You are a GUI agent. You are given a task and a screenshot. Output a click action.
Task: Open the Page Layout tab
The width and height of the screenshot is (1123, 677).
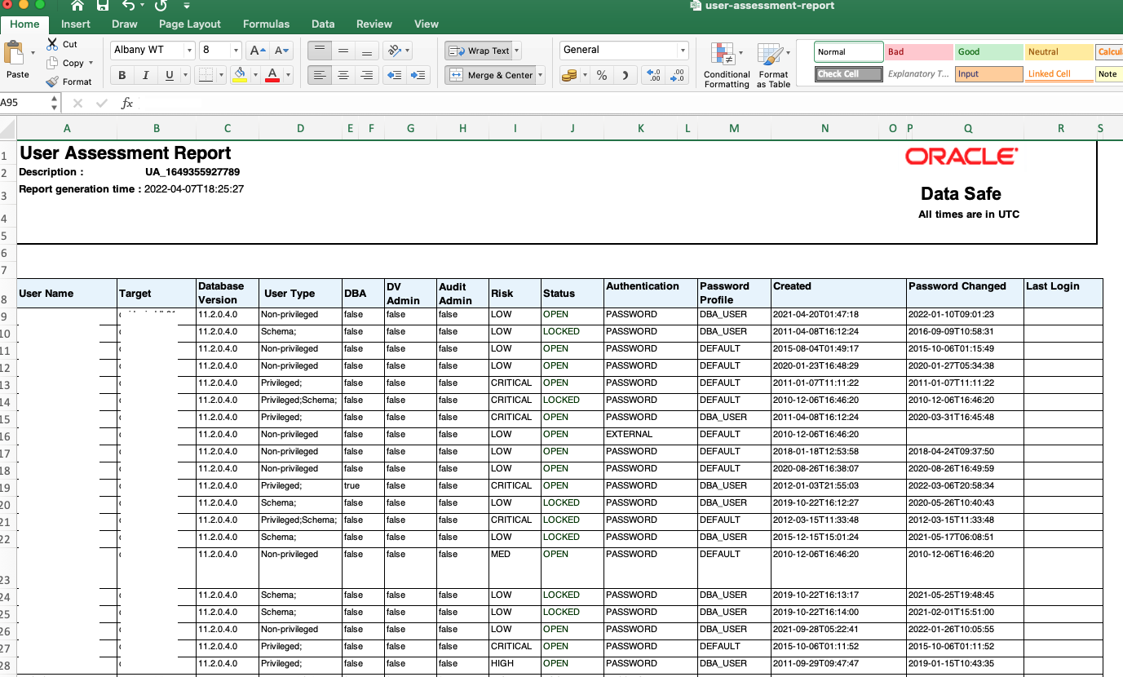[190, 24]
